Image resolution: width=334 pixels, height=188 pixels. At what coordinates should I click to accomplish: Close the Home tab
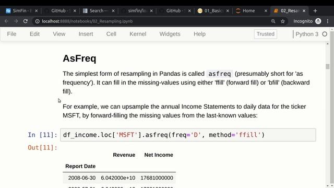click(266, 11)
